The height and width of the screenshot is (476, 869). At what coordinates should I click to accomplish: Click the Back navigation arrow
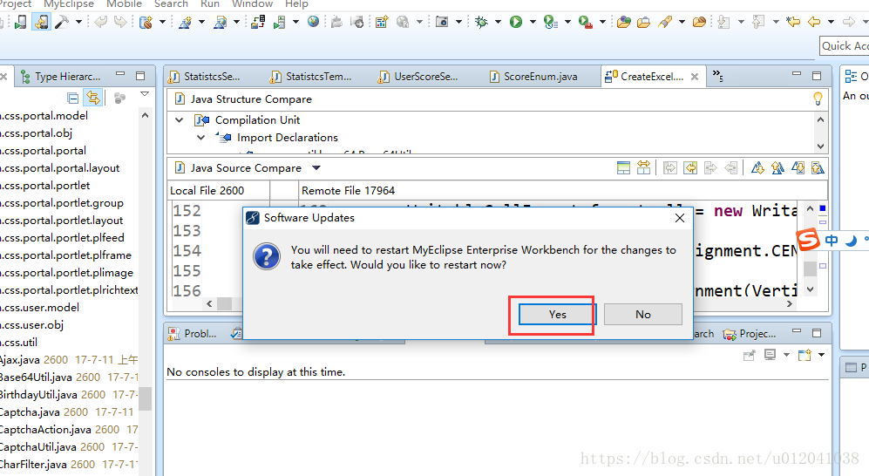(x=814, y=22)
